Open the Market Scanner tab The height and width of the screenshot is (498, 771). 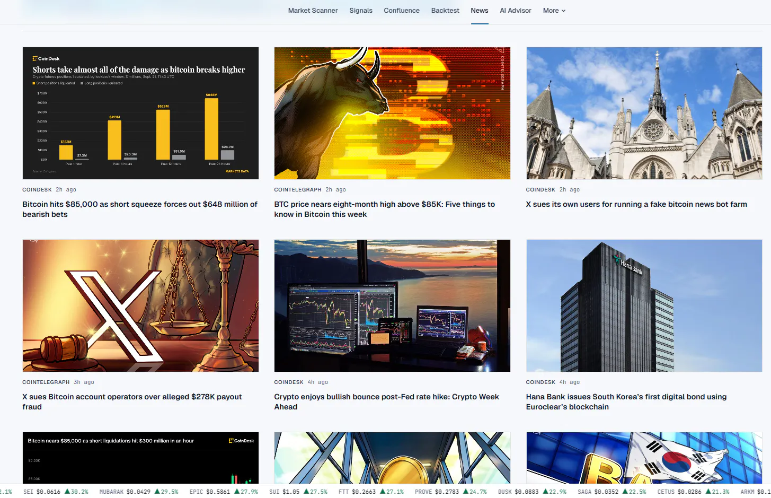point(313,11)
